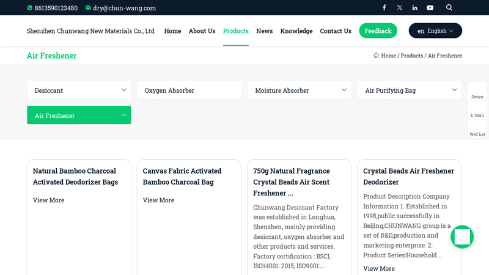Open the X (Twitter) icon

(400, 7)
